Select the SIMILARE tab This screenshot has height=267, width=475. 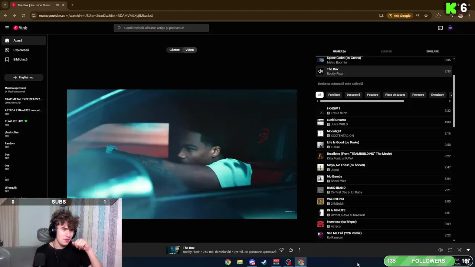tap(432, 52)
